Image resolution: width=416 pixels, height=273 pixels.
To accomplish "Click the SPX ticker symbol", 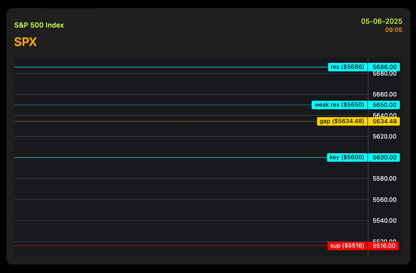I will 25,42.
